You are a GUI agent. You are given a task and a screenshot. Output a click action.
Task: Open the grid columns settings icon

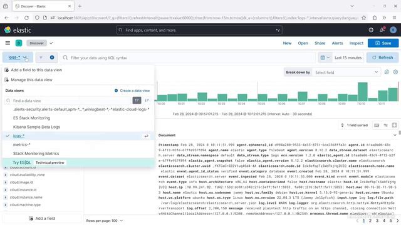[385, 125]
